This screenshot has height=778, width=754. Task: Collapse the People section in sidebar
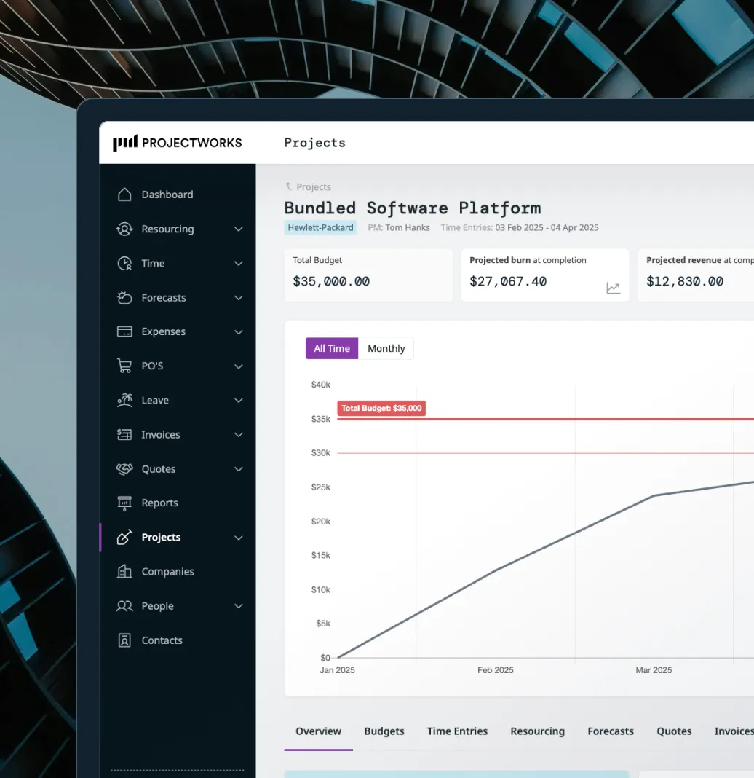[x=239, y=605]
